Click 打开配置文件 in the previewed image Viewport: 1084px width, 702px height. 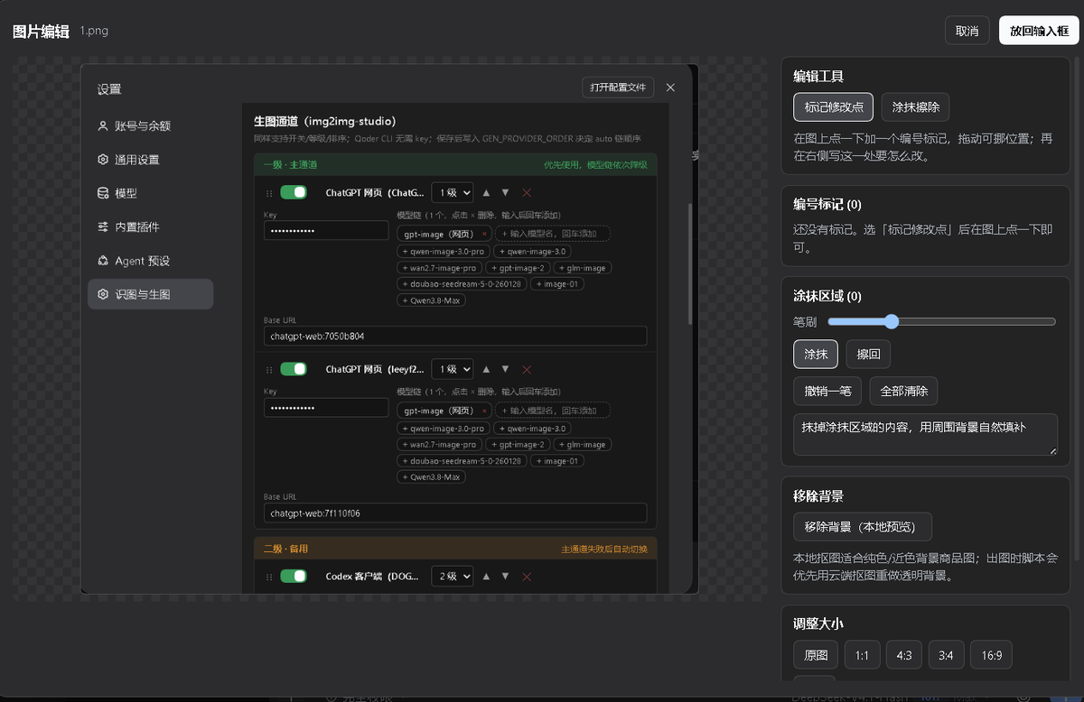pyautogui.click(x=618, y=88)
